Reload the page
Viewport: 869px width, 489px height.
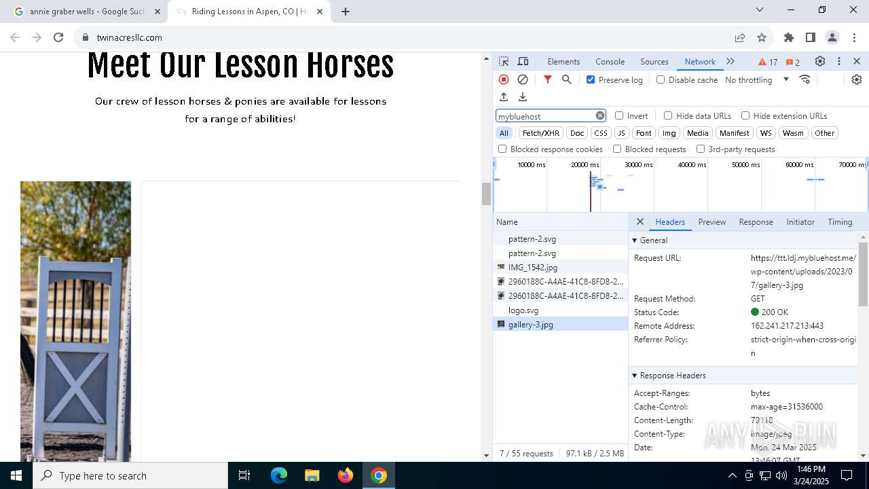click(x=58, y=37)
